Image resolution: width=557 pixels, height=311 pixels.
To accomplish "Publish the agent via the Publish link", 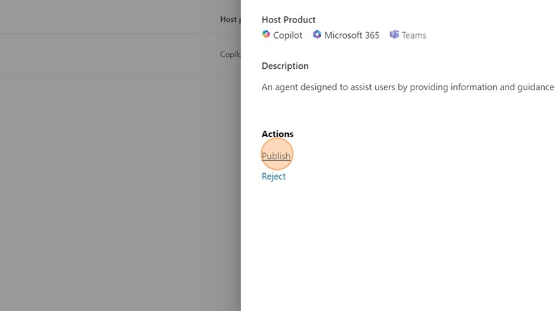I will (276, 156).
